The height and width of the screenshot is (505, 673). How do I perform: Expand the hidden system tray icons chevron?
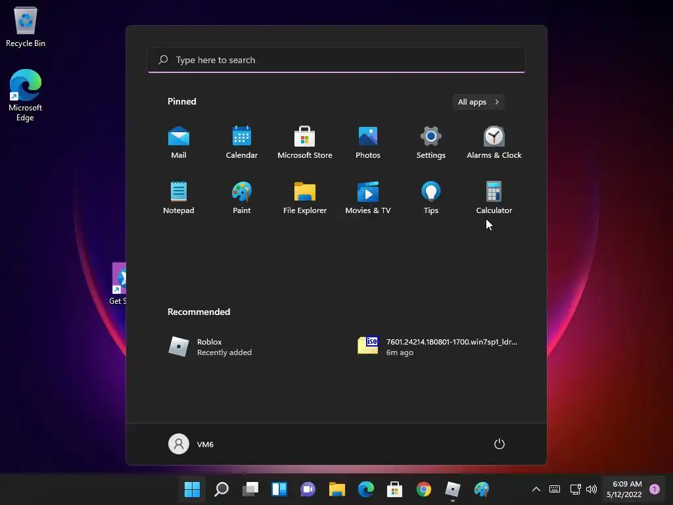coord(536,489)
